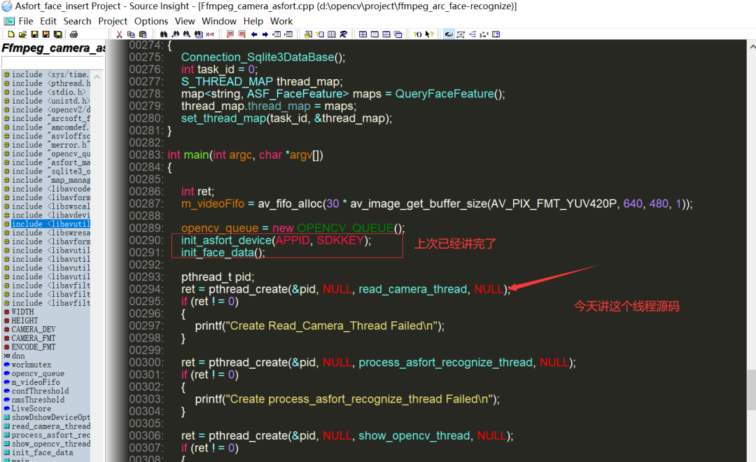Toggle the highlighted view toolbar button
This screenshot has height=462, width=756.
pyautogui.click(x=449, y=34)
